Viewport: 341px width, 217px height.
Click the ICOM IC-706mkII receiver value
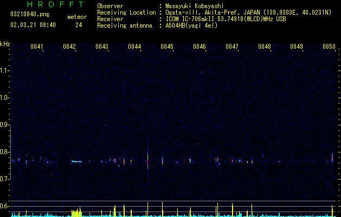[x=226, y=19]
